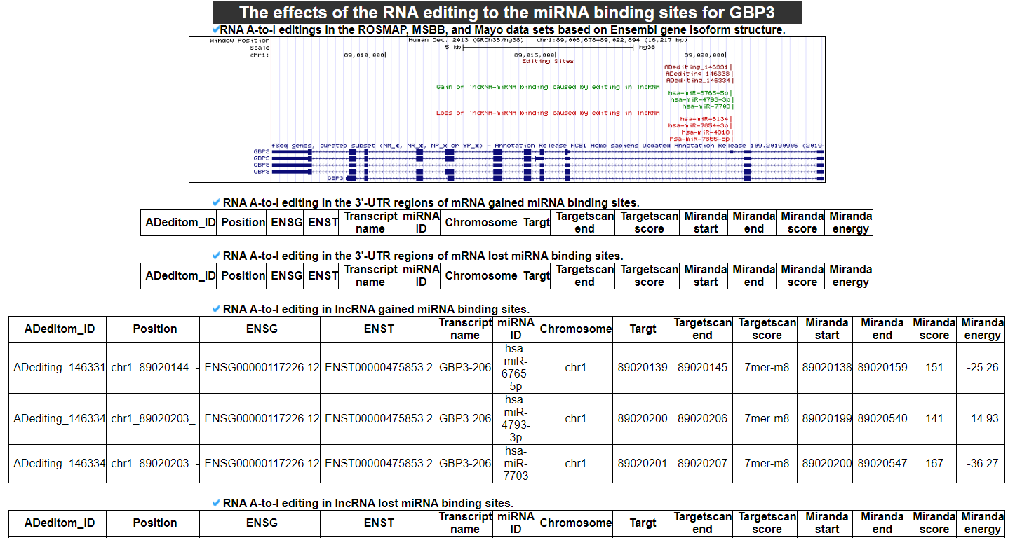Click checkmark icon beside 3'-UTR gained heading
Viewport: 1015px width, 538px height.
(215, 202)
